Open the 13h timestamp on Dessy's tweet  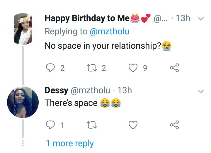coord(125,90)
